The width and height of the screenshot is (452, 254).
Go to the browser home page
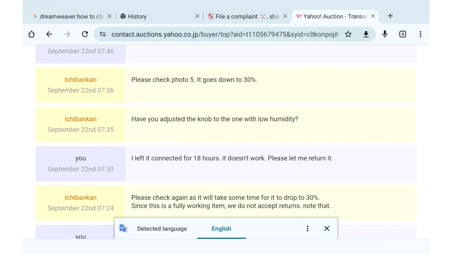(32, 34)
